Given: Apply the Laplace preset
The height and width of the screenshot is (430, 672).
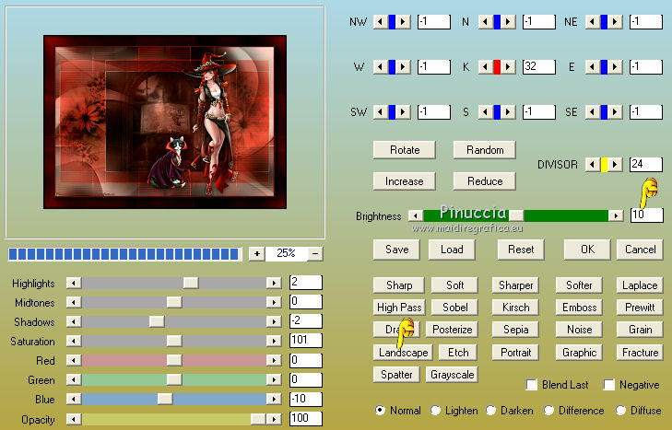Looking at the screenshot, I should coord(640,285).
